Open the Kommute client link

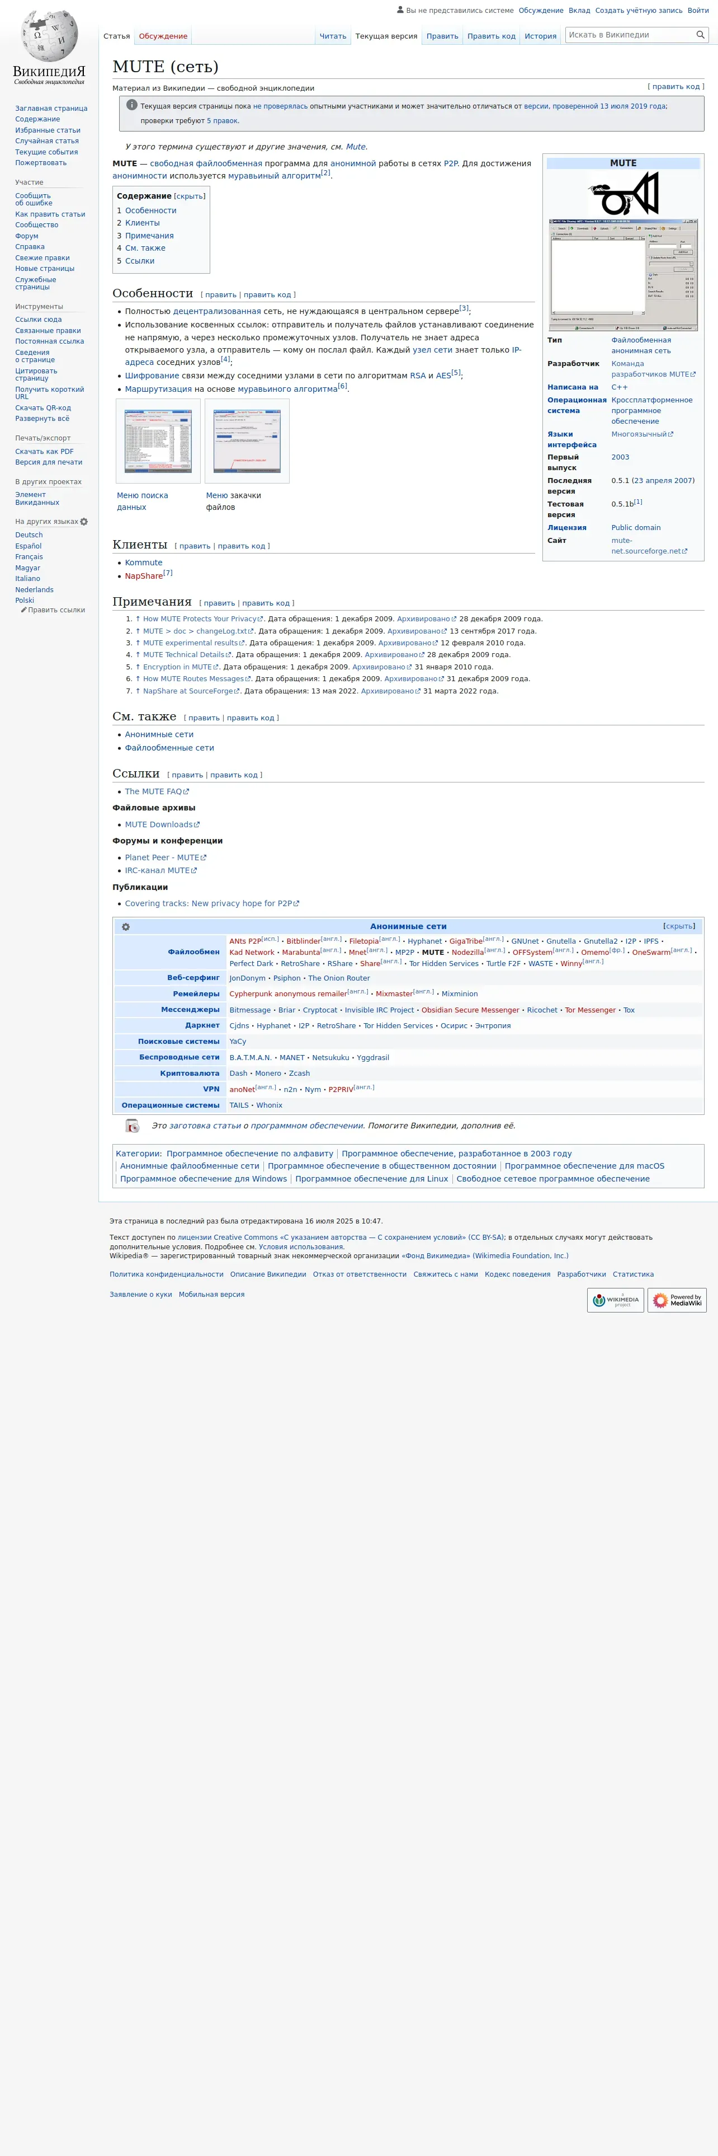144,563
